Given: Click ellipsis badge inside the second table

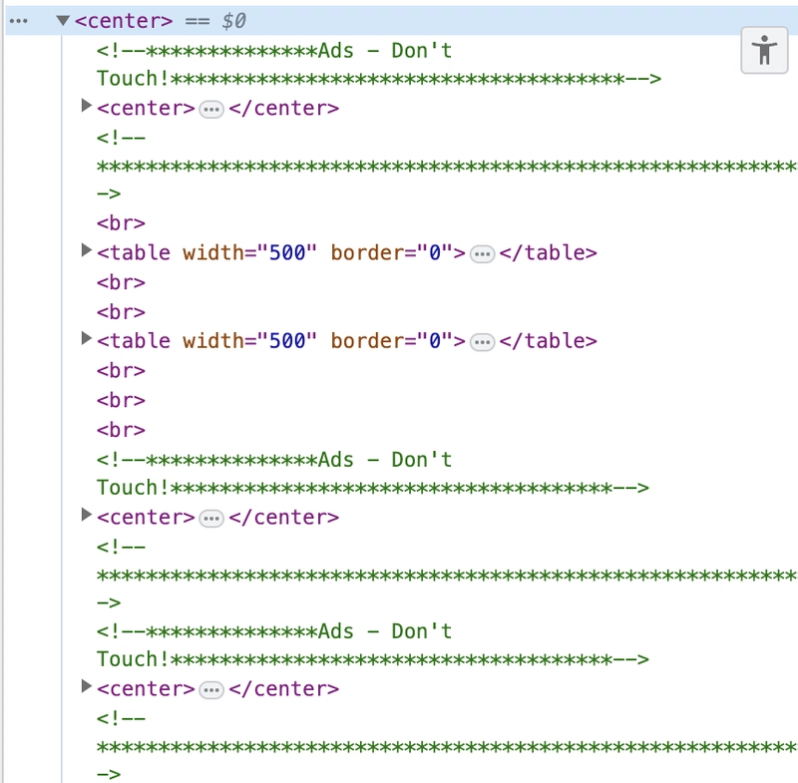Looking at the screenshot, I should tap(482, 341).
